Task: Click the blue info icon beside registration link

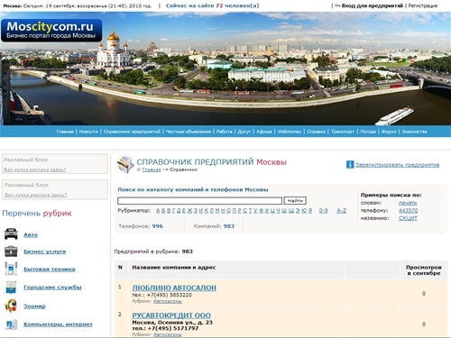Action: pyautogui.click(x=350, y=164)
